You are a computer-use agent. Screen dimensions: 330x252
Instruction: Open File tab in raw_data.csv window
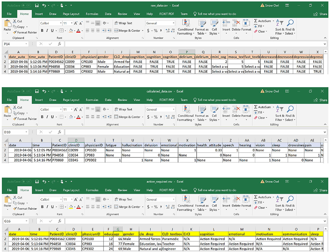tap(9, 14)
